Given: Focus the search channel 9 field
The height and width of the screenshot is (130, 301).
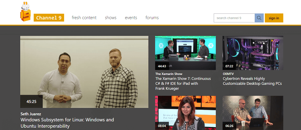Looking at the screenshot, I should point(234,18).
